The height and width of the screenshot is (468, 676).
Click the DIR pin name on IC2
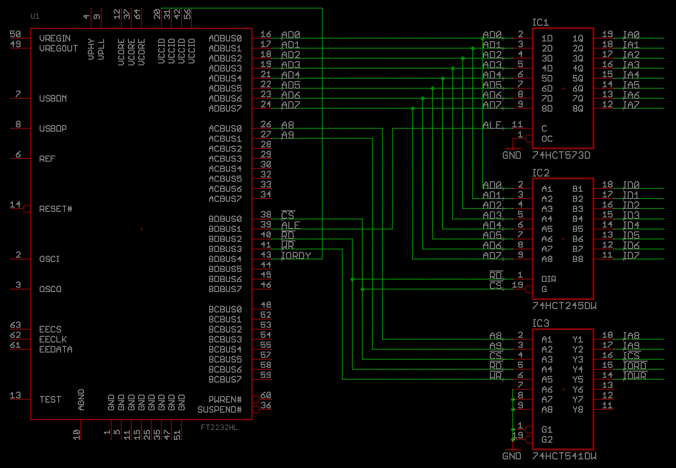pyautogui.click(x=549, y=279)
